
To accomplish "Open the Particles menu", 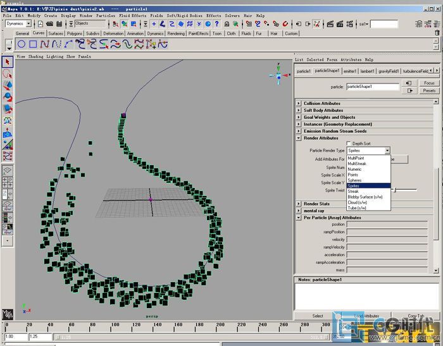I will (x=106, y=16).
